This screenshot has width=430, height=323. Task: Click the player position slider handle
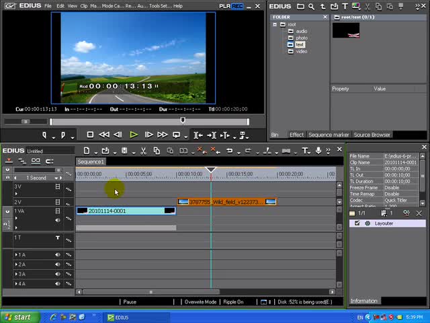(182, 121)
